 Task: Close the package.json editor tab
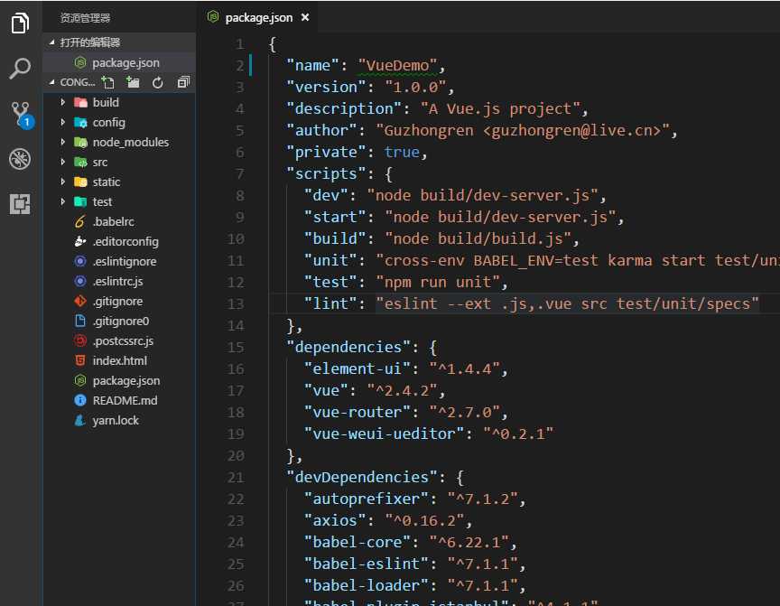click(x=305, y=17)
